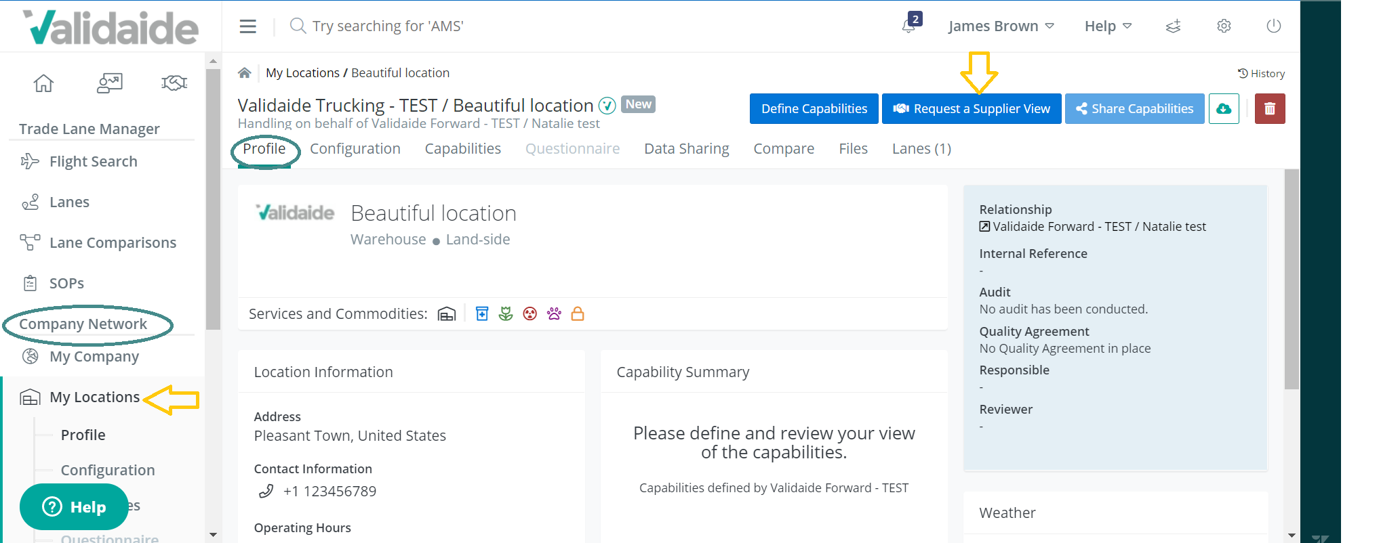Open SOPs in sidebar
Screen dimensions: 1400x543
click(66, 284)
